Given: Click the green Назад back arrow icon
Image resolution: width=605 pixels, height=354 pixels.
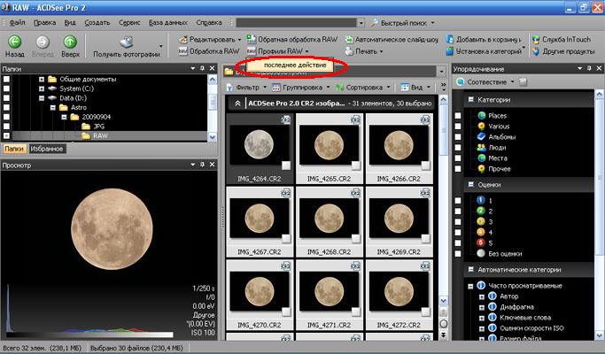Looking at the screenshot, I should (15, 42).
